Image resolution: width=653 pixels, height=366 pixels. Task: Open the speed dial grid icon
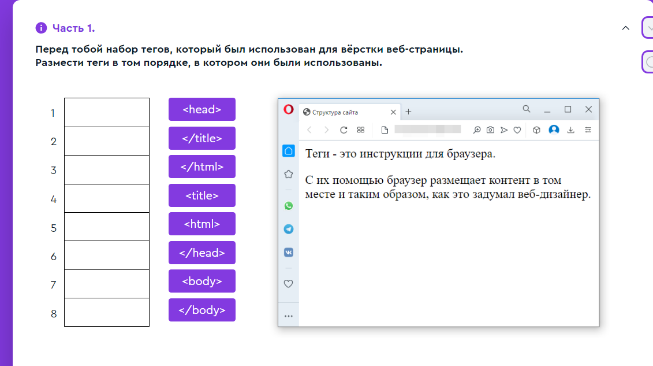point(361,130)
